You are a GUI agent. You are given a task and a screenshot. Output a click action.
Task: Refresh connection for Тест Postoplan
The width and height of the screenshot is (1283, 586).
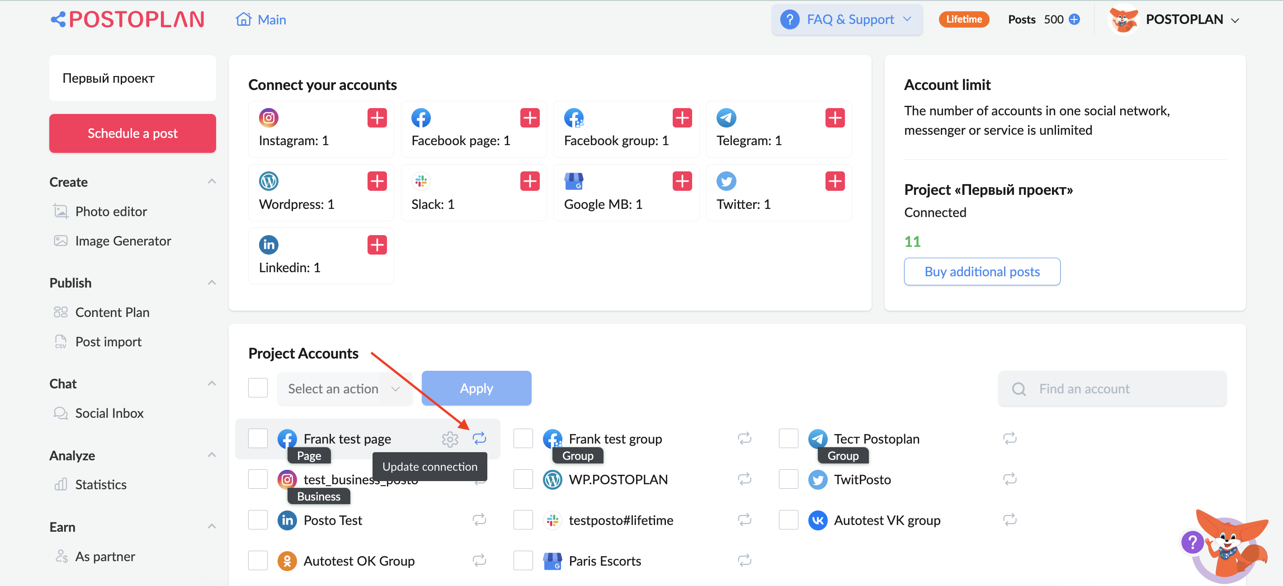[1009, 439]
